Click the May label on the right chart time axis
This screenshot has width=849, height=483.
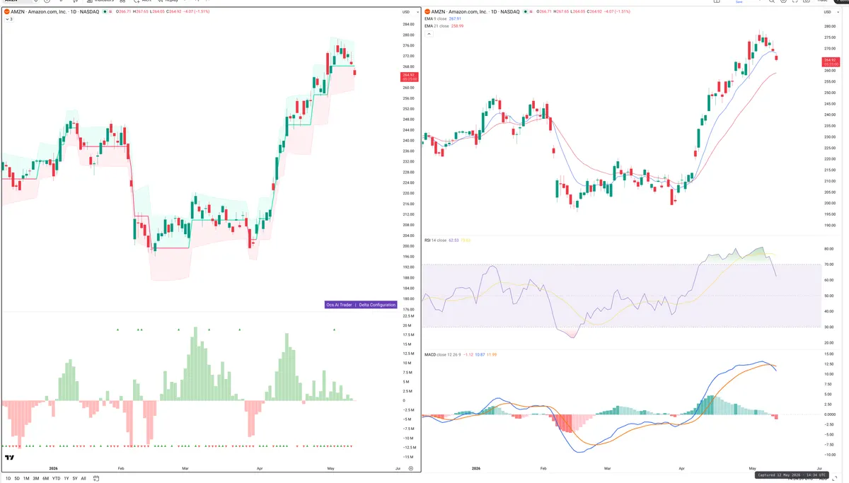(753, 468)
